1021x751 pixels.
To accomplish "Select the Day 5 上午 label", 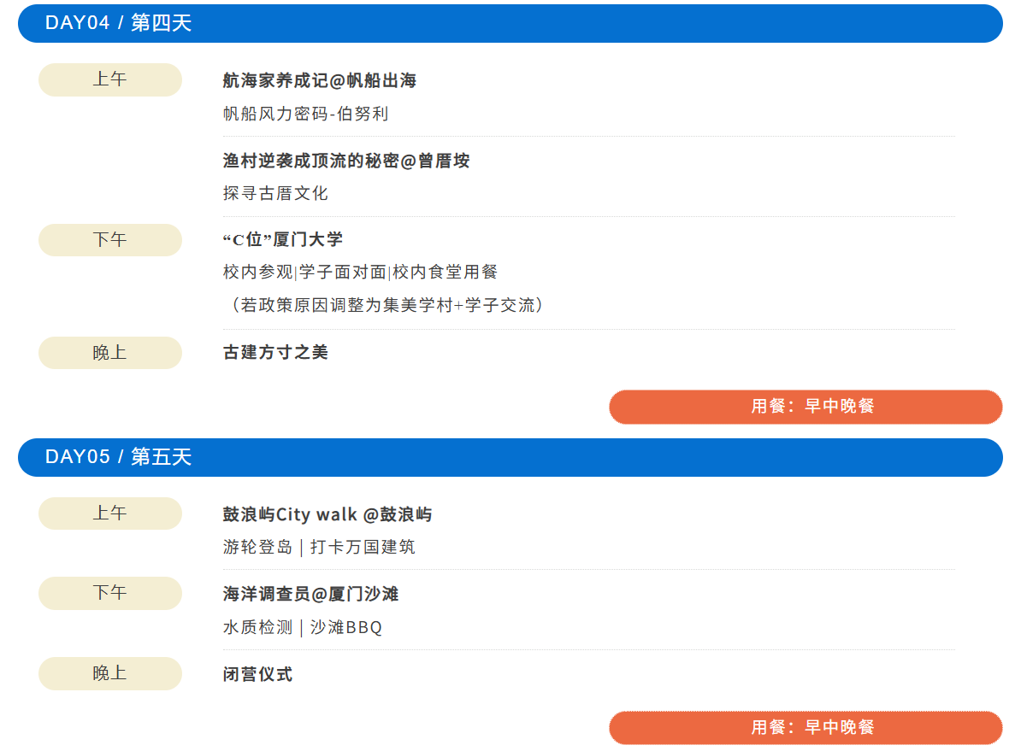I will click(x=110, y=513).
